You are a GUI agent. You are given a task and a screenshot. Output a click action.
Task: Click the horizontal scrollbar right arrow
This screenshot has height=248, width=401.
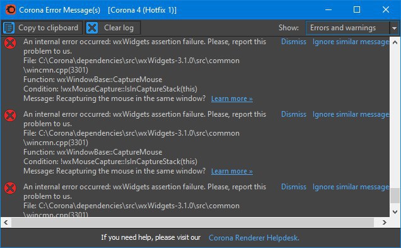[x=384, y=222]
